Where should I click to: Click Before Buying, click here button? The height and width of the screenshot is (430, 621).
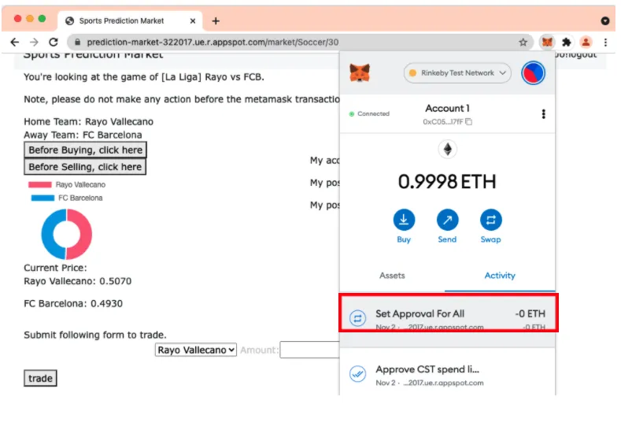pyautogui.click(x=86, y=150)
